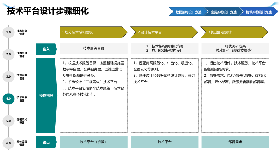Image resolution: width=280 pixels, height=157 pixels.
Task: Click the 技术平台（初版） output box
Action: (94, 142)
